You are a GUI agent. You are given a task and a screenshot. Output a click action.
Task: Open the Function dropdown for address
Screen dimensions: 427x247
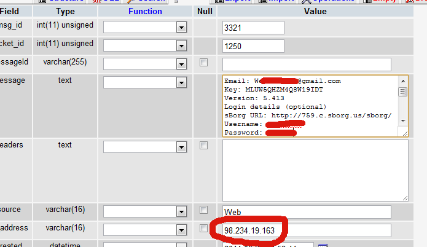[181, 230]
